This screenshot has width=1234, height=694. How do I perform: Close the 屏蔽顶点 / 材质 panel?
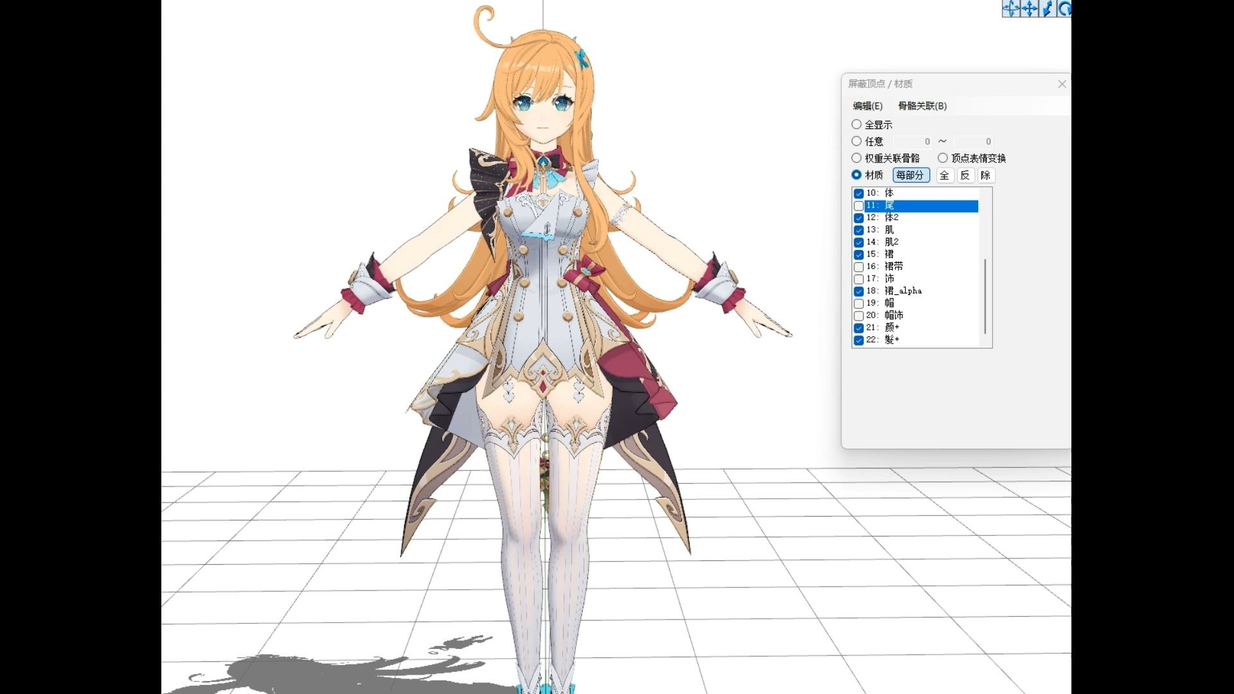(1062, 84)
